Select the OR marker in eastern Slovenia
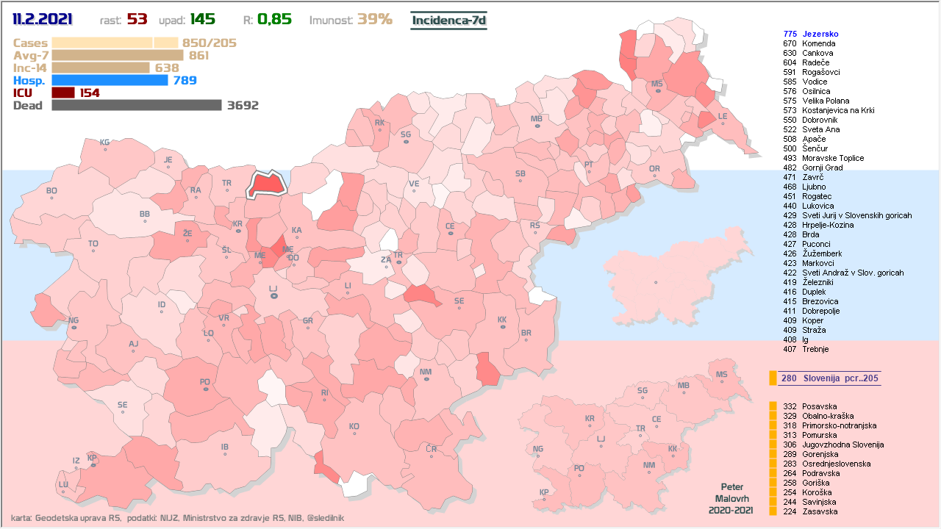 pyautogui.click(x=654, y=175)
